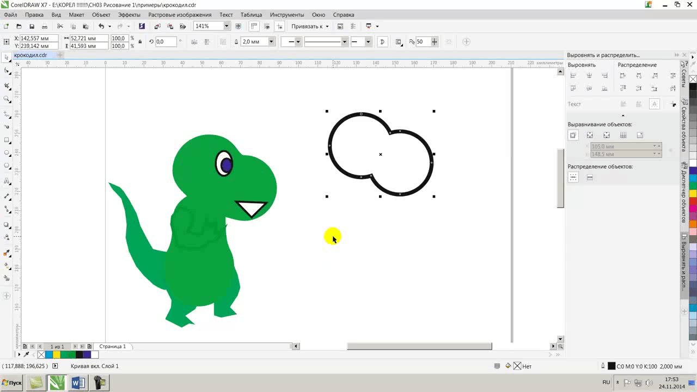This screenshot has height=392, width=697.
Task: Toggle align to active objects option
Action: [573, 135]
